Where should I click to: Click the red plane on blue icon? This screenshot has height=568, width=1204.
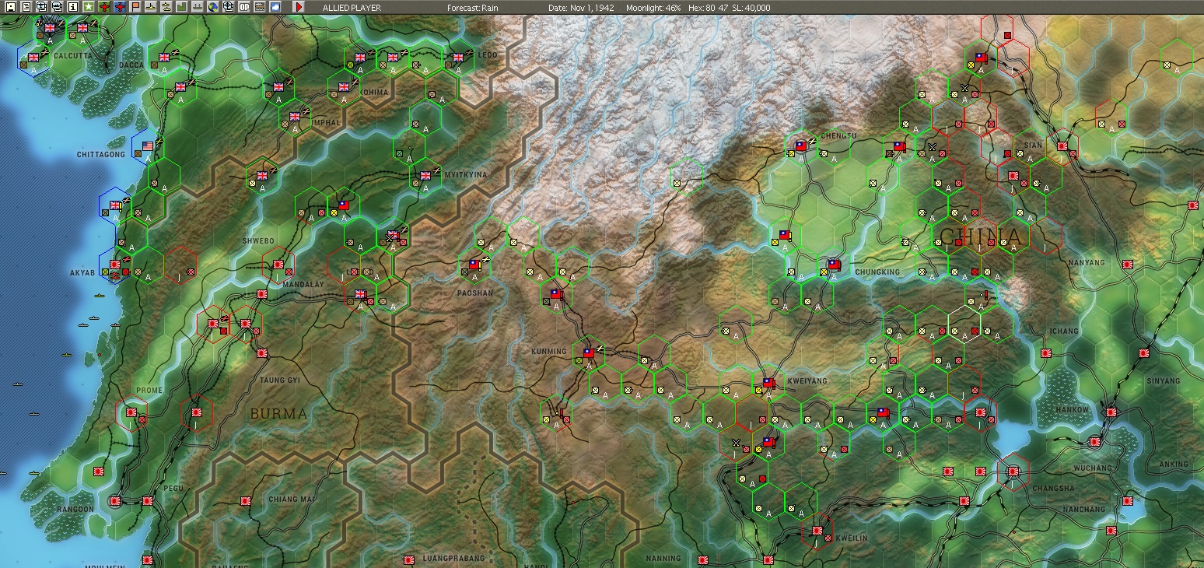tap(120, 7)
